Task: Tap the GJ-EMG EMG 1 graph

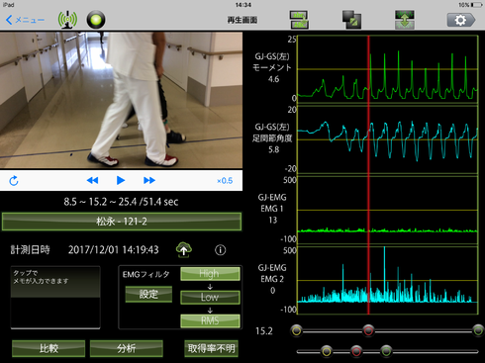Action: (x=388, y=210)
